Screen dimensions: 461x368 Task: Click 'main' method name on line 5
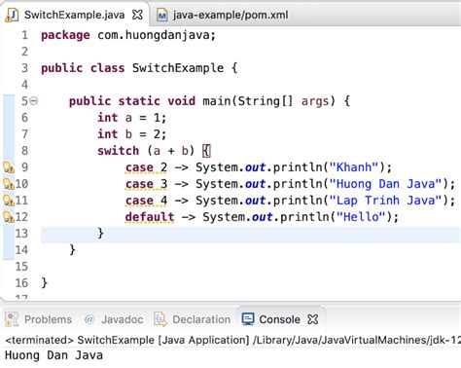pos(217,101)
